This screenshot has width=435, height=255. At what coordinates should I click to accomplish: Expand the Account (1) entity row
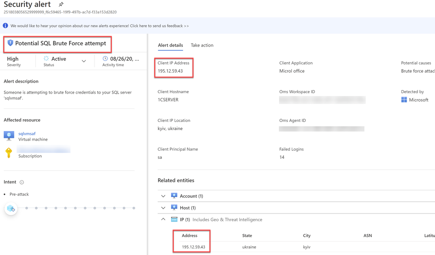tap(163, 196)
